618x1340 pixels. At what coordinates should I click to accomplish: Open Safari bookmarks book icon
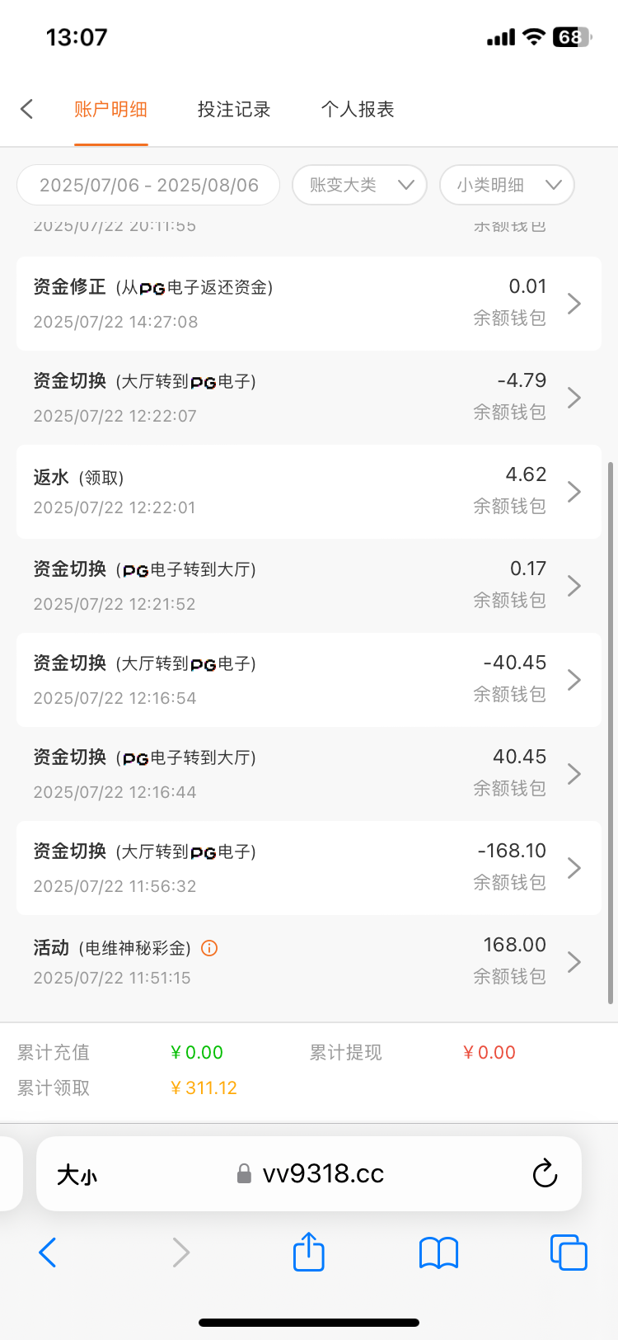(438, 1253)
